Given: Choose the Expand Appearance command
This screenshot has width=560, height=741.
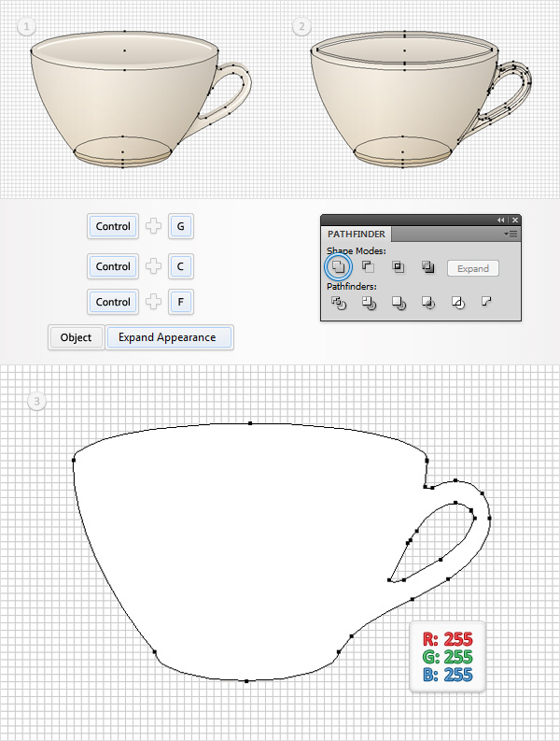Looking at the screenshot, I should pos(168,337).
